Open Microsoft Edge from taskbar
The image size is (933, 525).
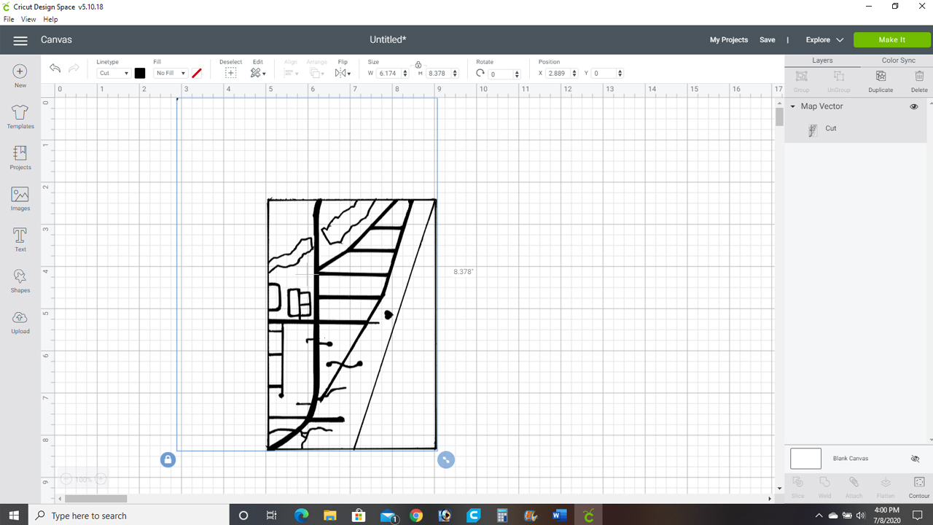[x=301, y=516]
